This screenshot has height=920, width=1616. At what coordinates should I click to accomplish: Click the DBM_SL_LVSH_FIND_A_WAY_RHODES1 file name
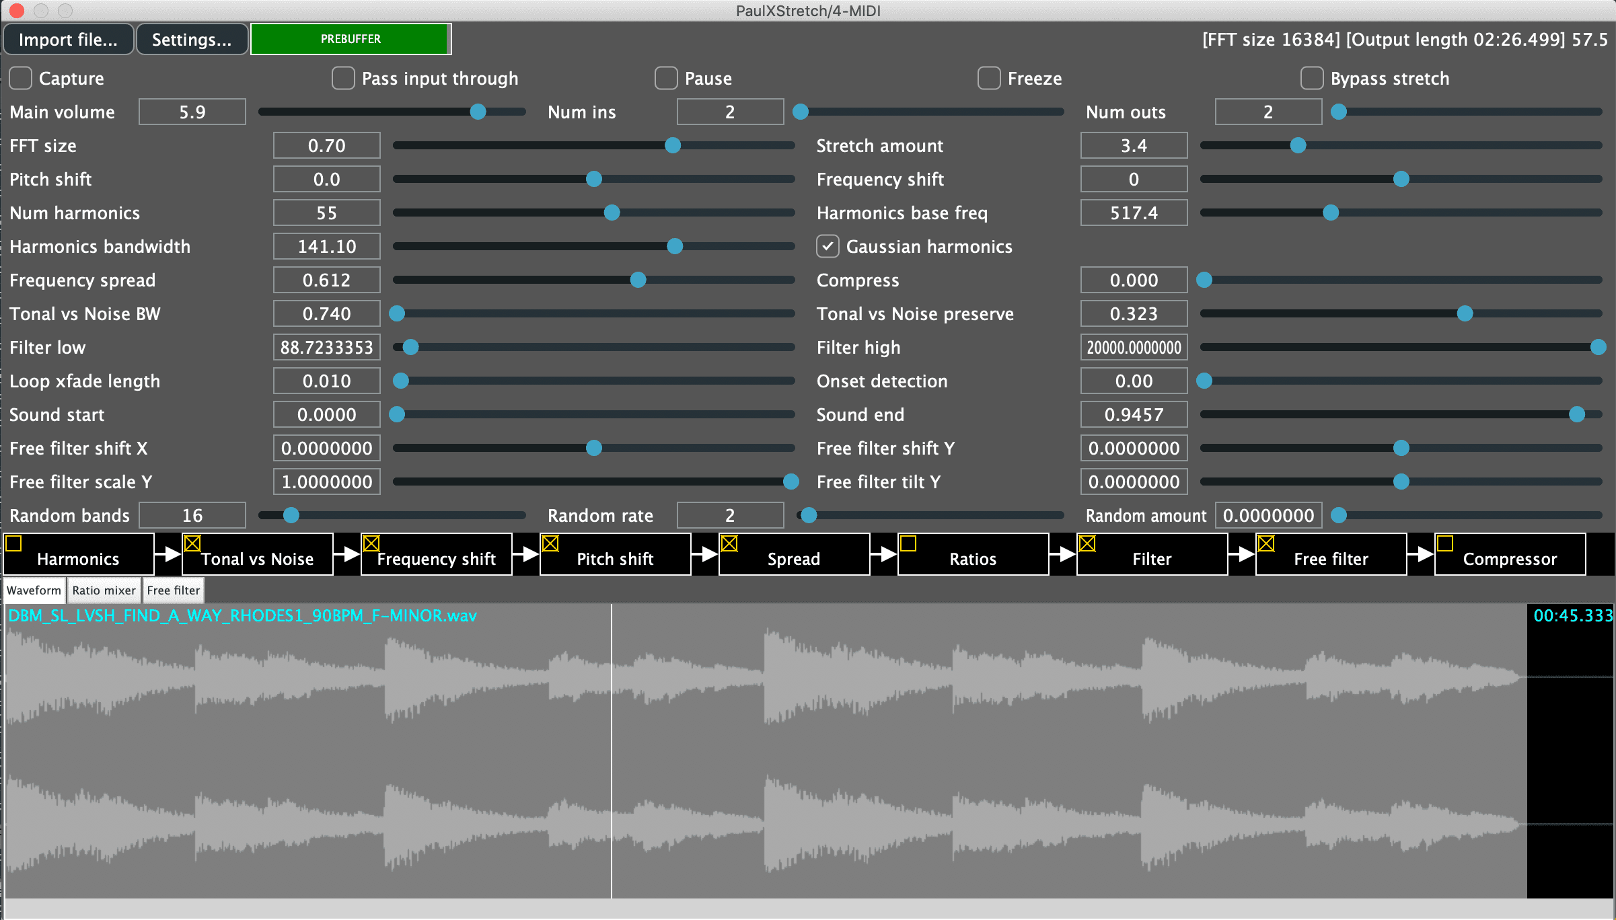pyautogui.click(x=243, y=615)
